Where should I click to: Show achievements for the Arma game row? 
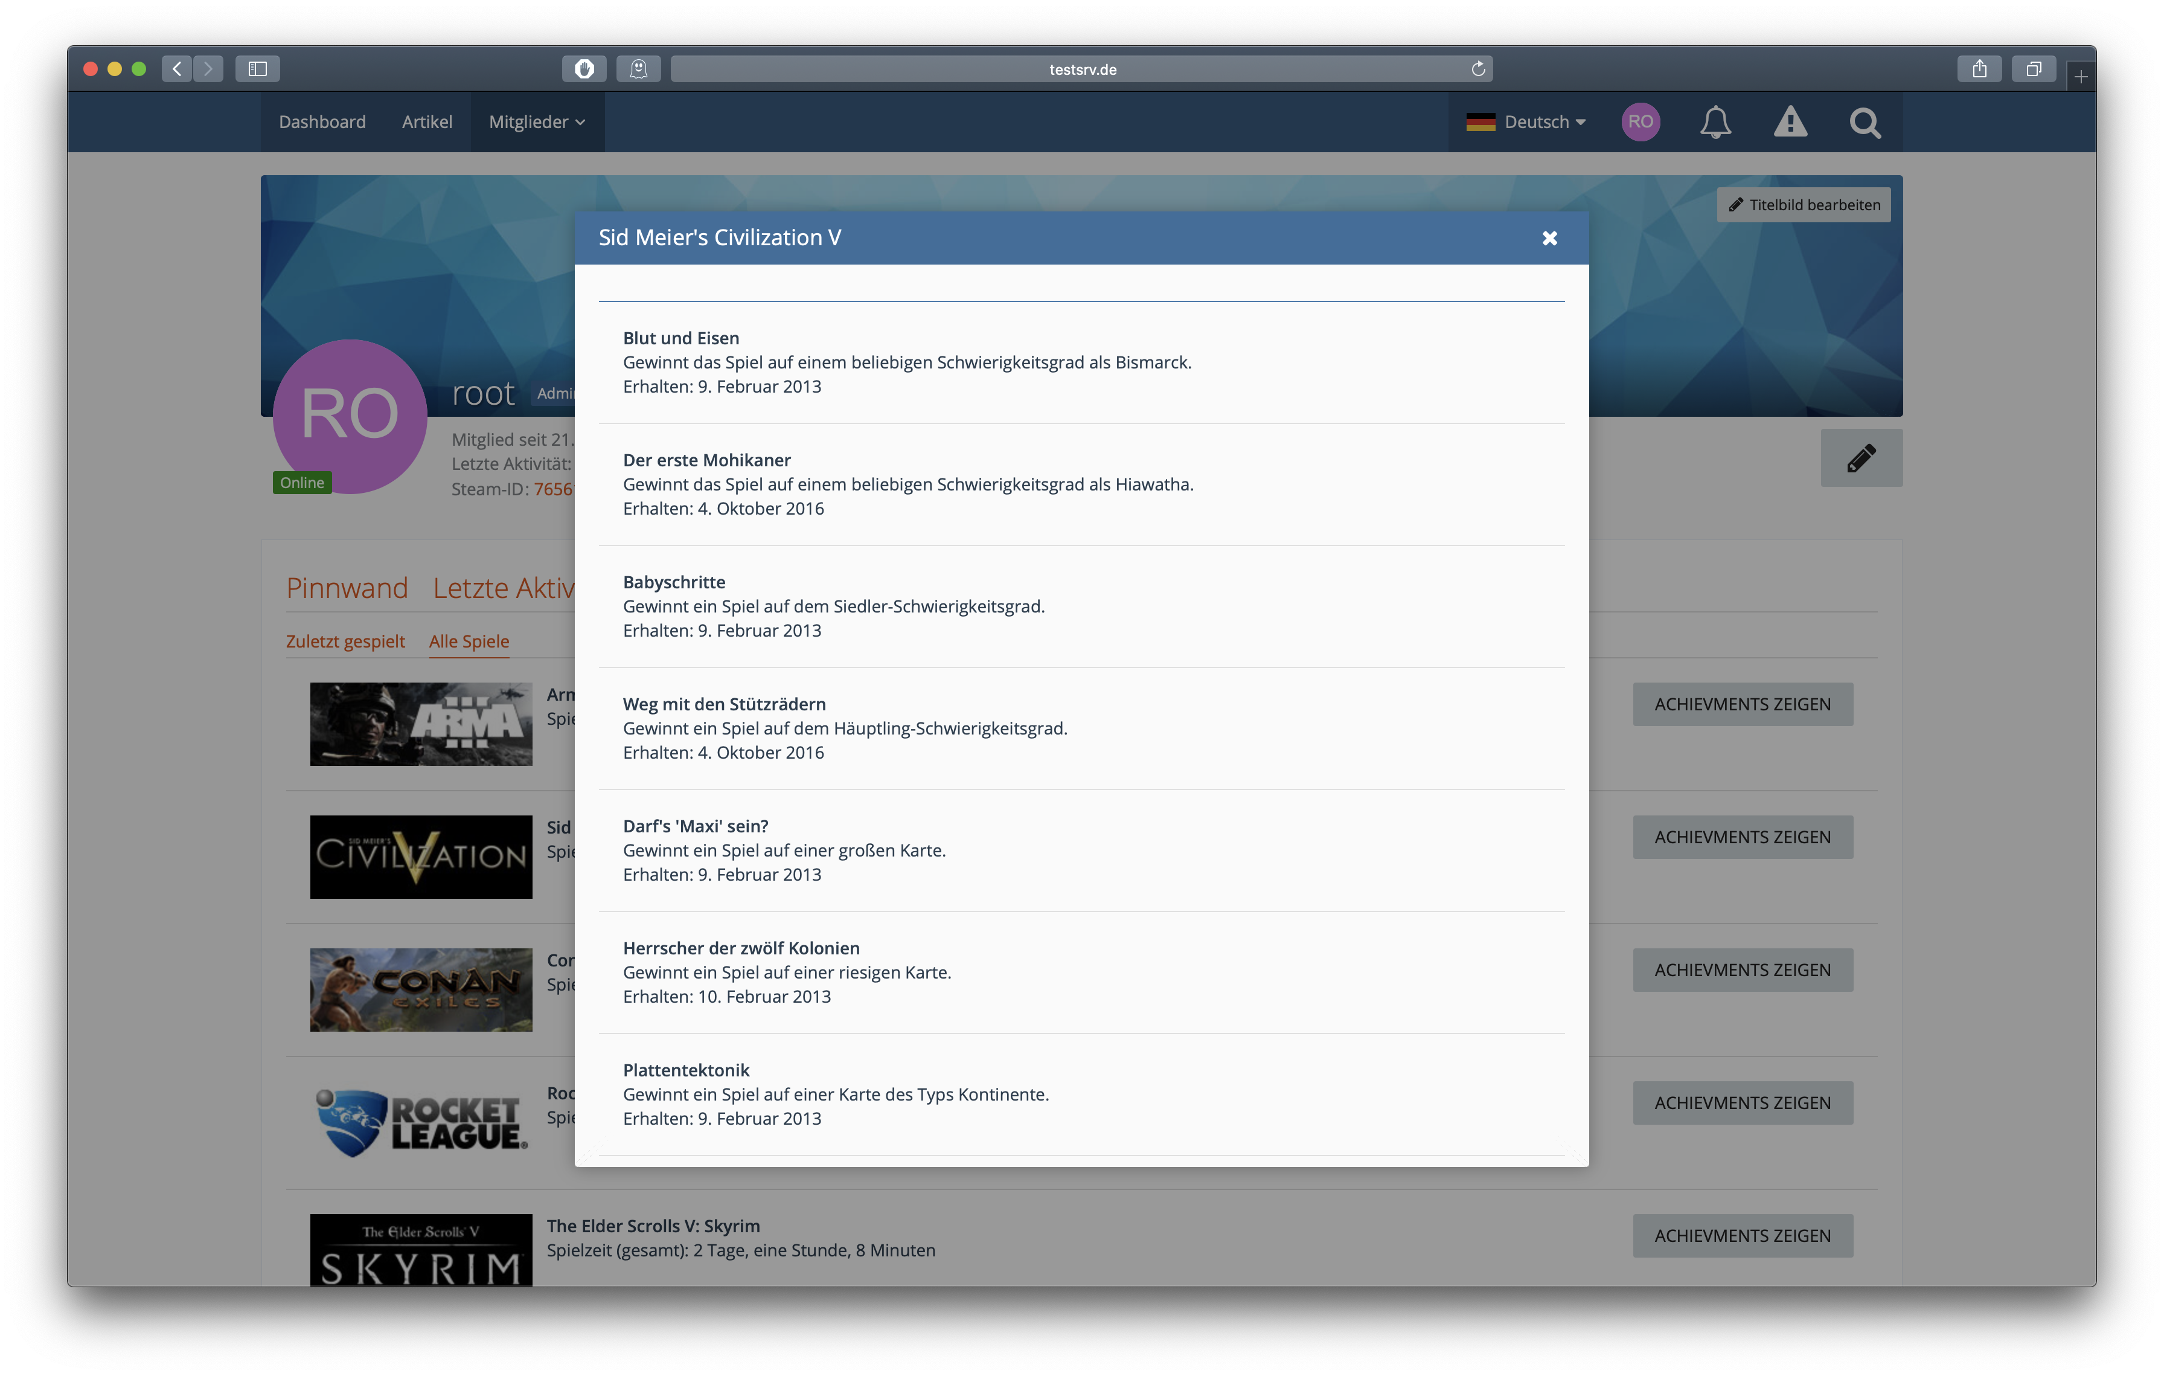[x=1741, y=704]
